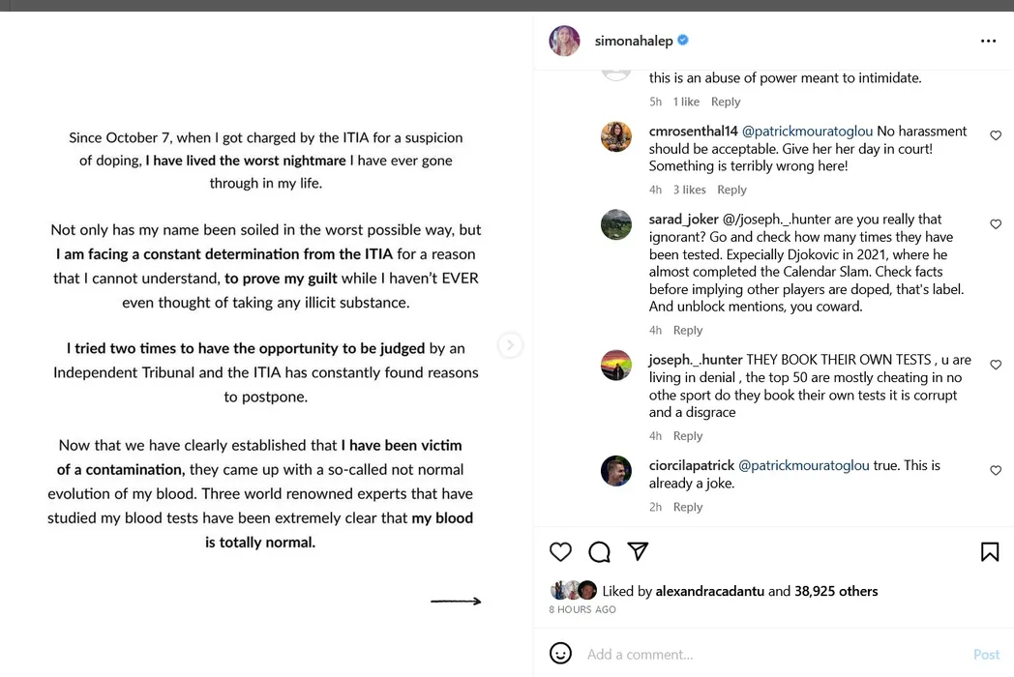Open the emoji picker in the comment box

coord(560,654)
